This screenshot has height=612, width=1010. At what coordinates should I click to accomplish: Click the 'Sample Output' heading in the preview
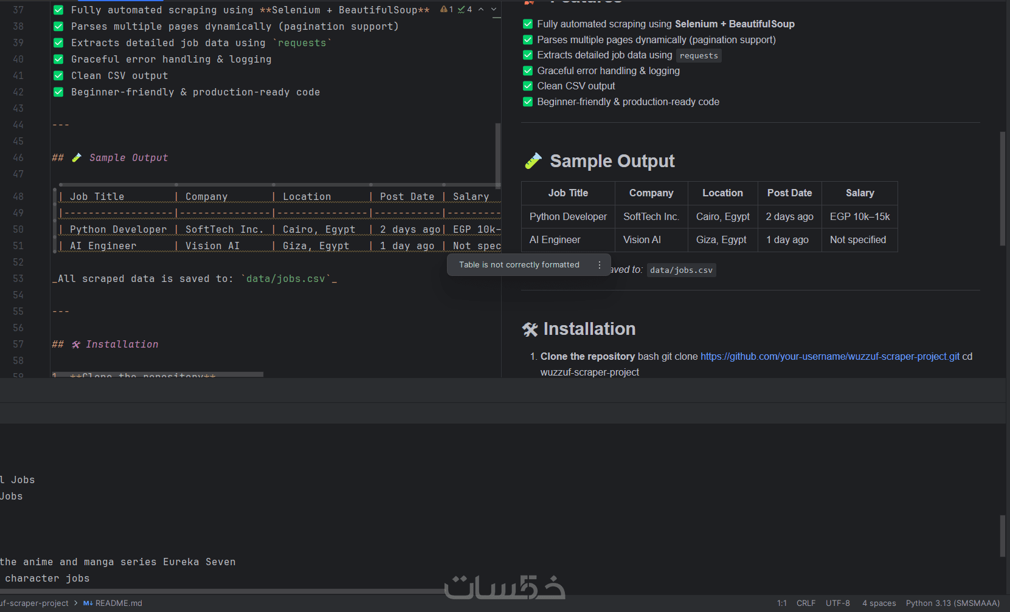(x=612, y=161)
